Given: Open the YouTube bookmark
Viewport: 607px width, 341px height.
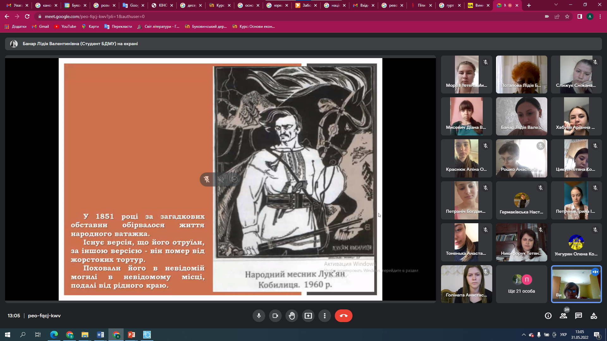Looking at the screenshot, I should 65,27.
